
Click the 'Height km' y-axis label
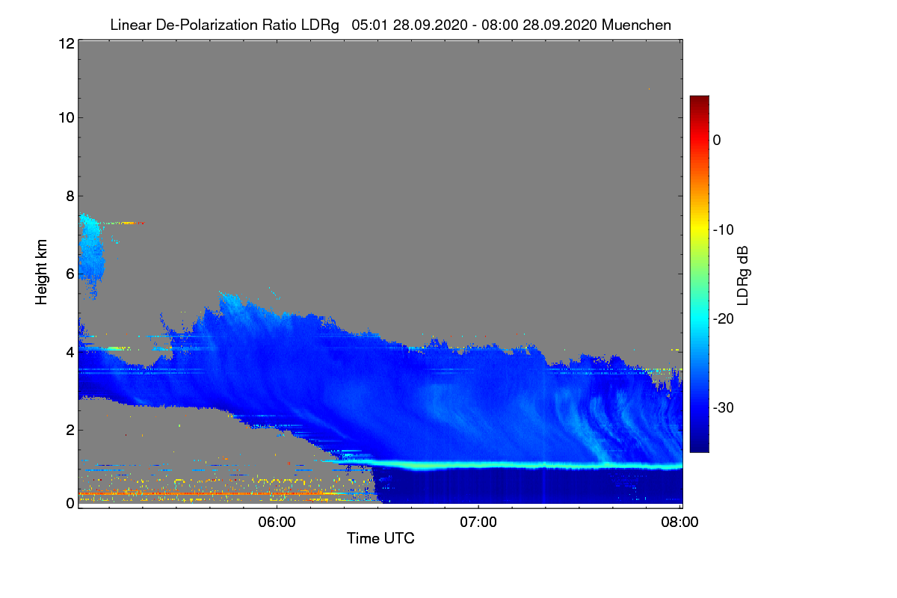pyautogui.click(x=42, y=273)
